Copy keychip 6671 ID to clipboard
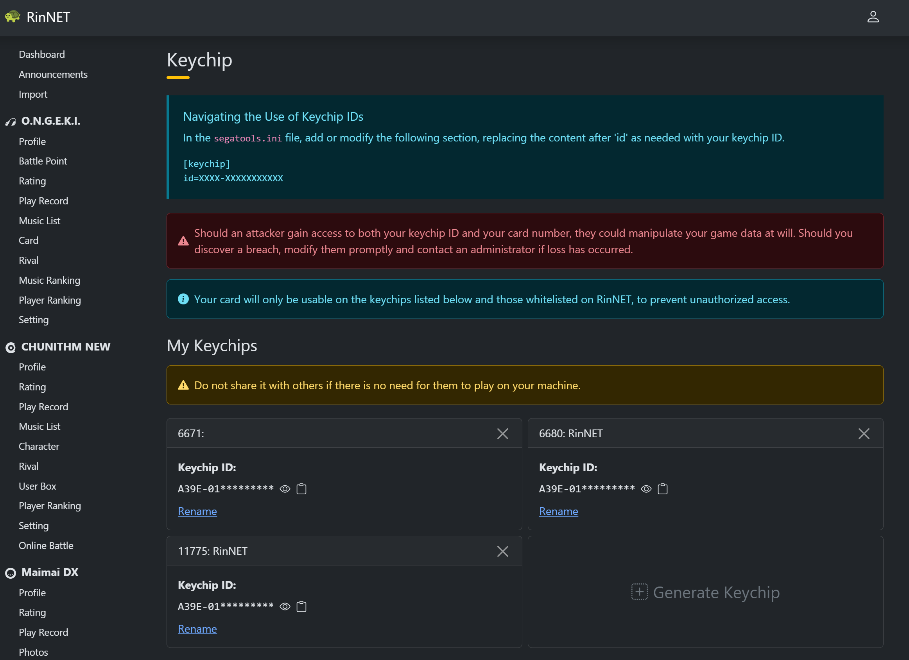The image size is (909, 660). (x=301, y=488)
